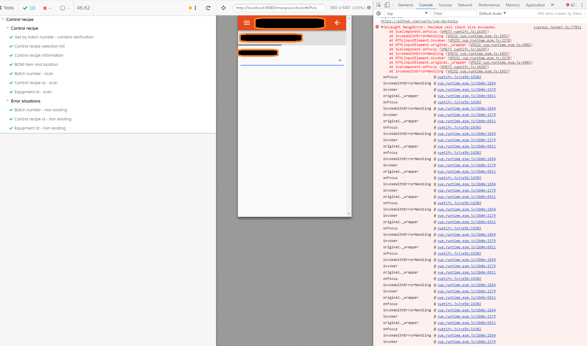Reload the tests with the refresh icon
Image resolution: width=587 pixels, height=346 pixels.
click(x=208, y=8)
